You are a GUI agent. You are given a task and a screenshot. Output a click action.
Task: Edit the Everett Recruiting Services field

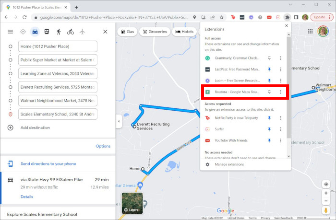[x=58, y=87]
